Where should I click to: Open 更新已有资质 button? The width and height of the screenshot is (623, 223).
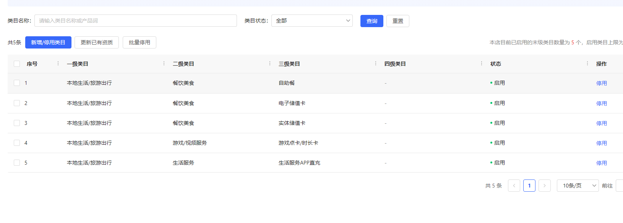97,42
